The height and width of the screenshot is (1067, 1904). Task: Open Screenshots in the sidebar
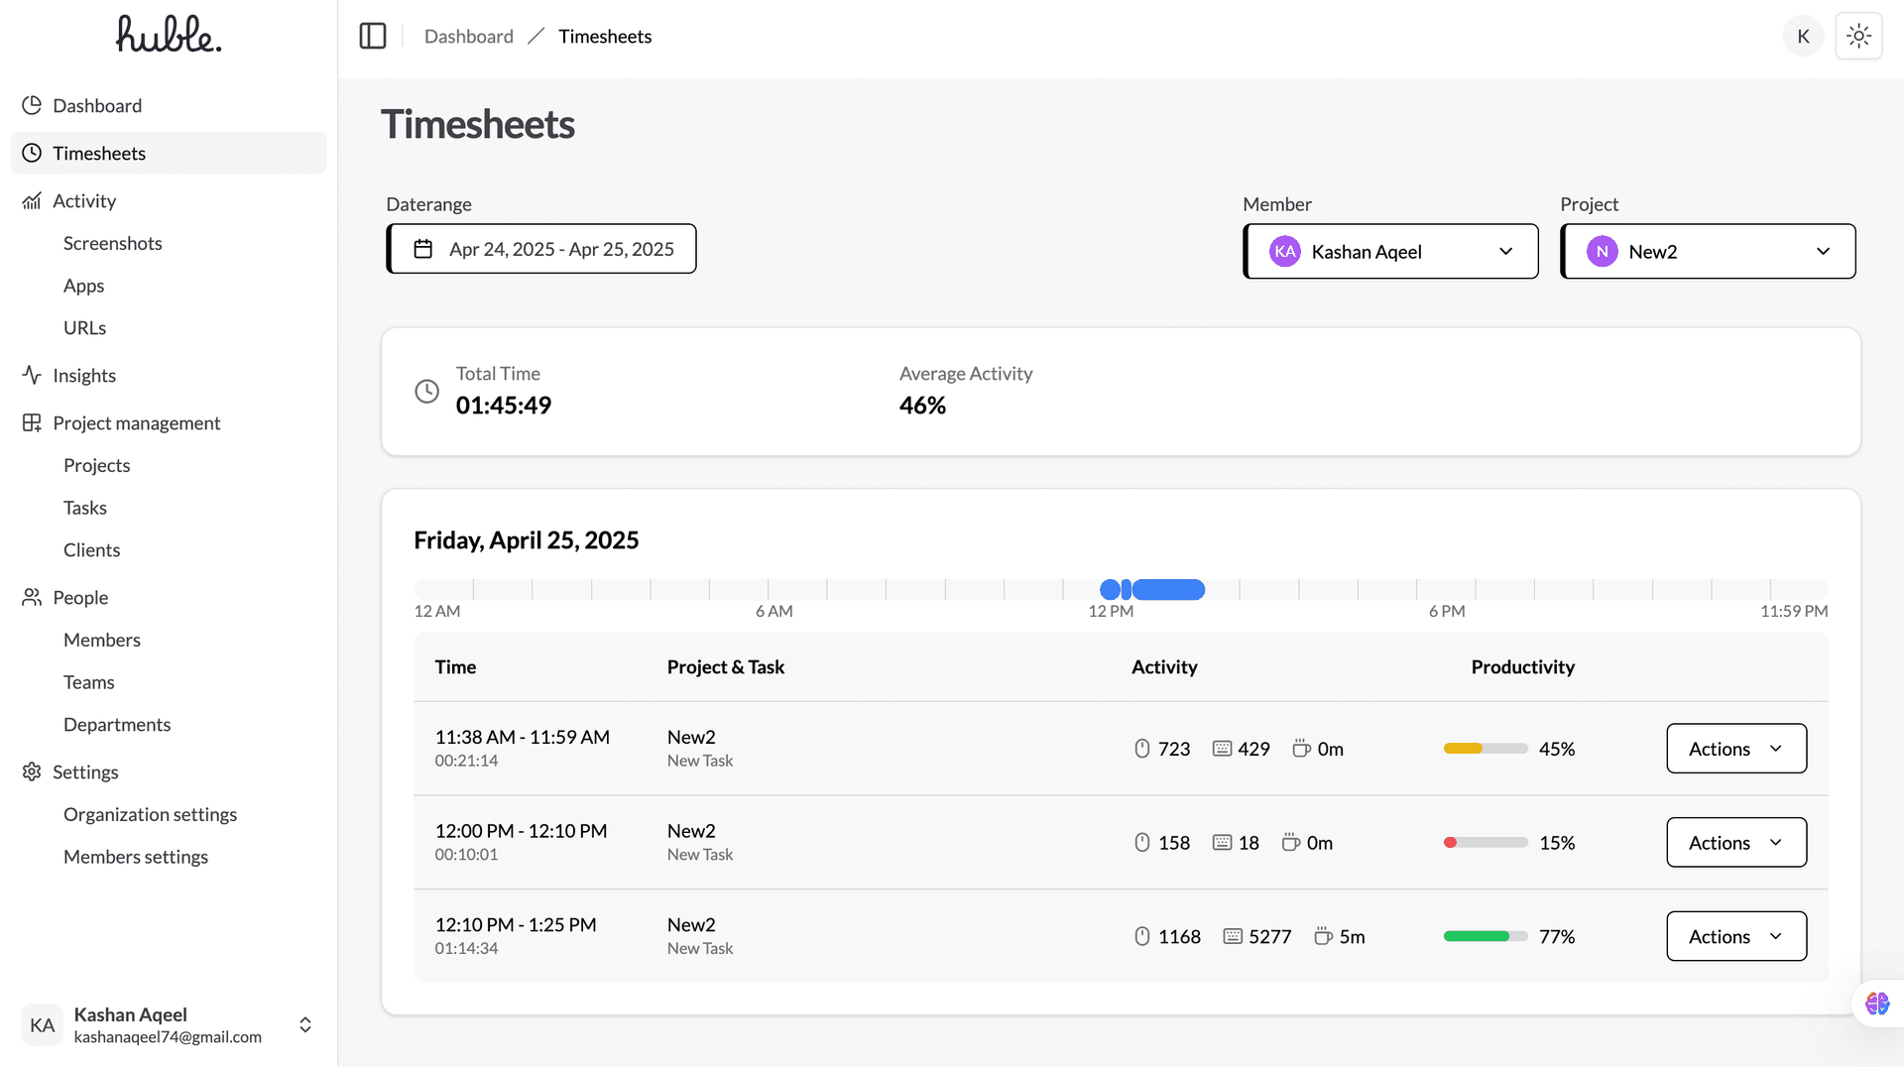click(x=112, y=243)
